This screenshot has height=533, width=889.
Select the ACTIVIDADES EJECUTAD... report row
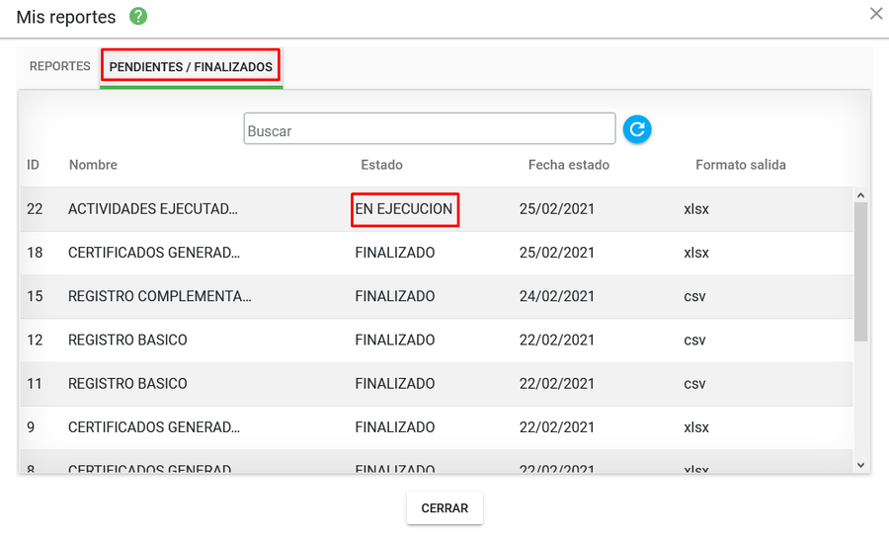[x=437, y=209]
